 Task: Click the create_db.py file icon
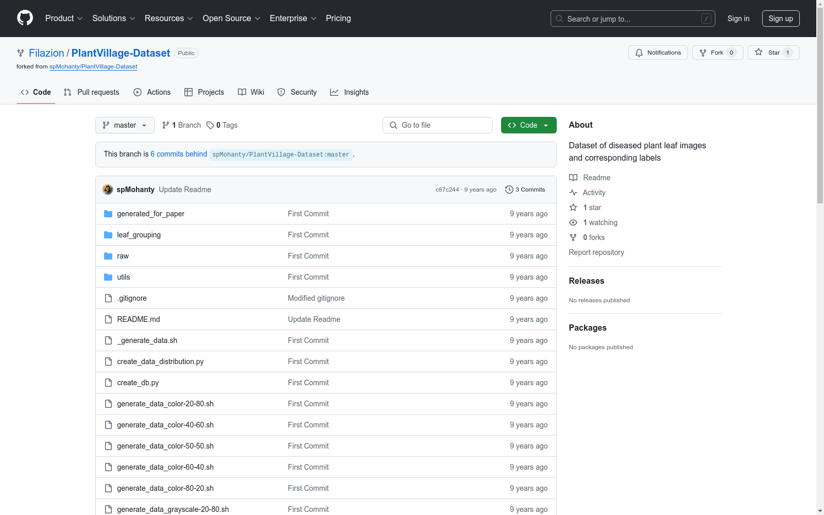(x=108, y=383)
